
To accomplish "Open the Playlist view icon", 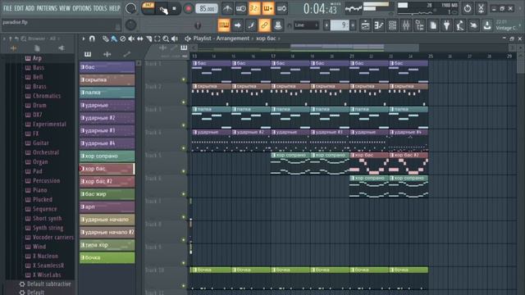I will pyautogui.click(x=365, y=25).
